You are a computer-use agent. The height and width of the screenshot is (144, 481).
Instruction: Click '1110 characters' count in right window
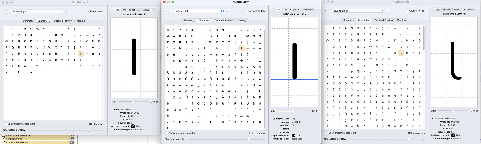pos(416,133)
